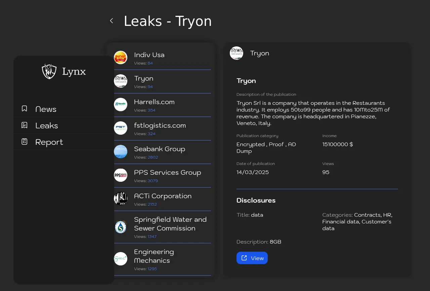Select Tryon in the leaks list
Image resolution: width=430 pixels, height=291 pixels.
pyautogui.click(x=144, y=79)
